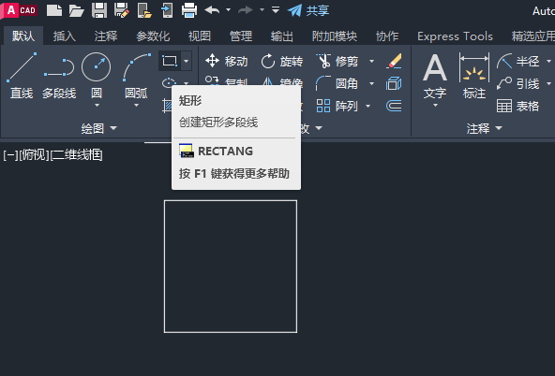
Task: Expand the 阵列 array dropdown arrow
Action: click(367, 106)
